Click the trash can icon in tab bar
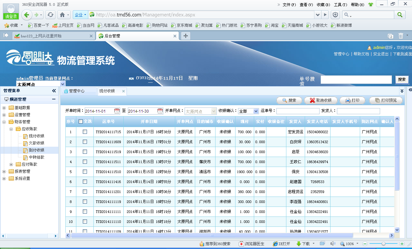The width and height of the screenshot is (412, 249). [x=401, y=36]
